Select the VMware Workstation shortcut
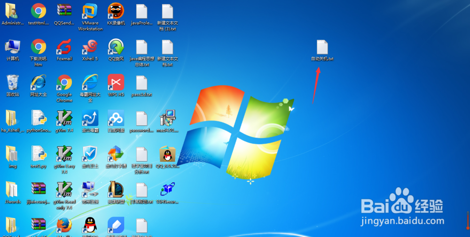 click(90, 17)
